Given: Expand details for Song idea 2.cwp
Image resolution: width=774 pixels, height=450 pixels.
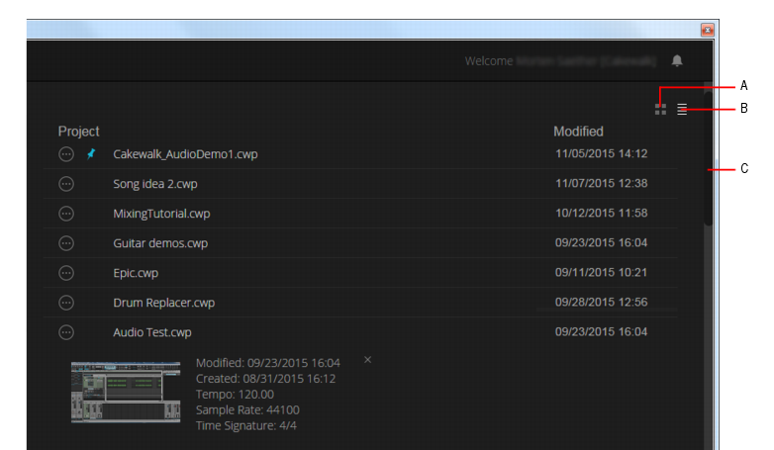Looking at the screenshot, I should [66, 184].
